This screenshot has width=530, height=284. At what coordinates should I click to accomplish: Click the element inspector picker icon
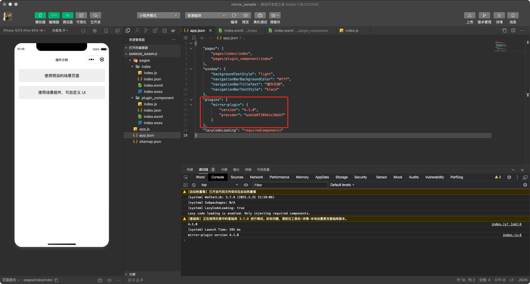[186, 177]
